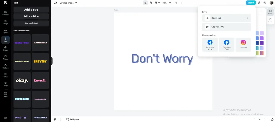Image resolution: width=275 pixels, height=122 pixels.
Task: Open the Stickers panel
Action: pyautogui.click(x=5, y=66)
